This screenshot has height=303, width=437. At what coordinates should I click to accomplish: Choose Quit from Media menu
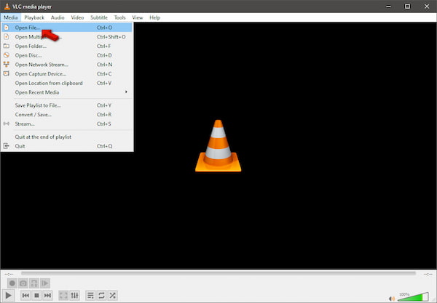pos(67,146)
